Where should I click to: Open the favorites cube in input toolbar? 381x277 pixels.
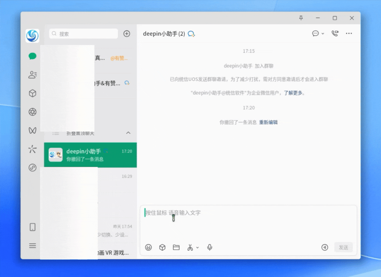tap(162, 247)
